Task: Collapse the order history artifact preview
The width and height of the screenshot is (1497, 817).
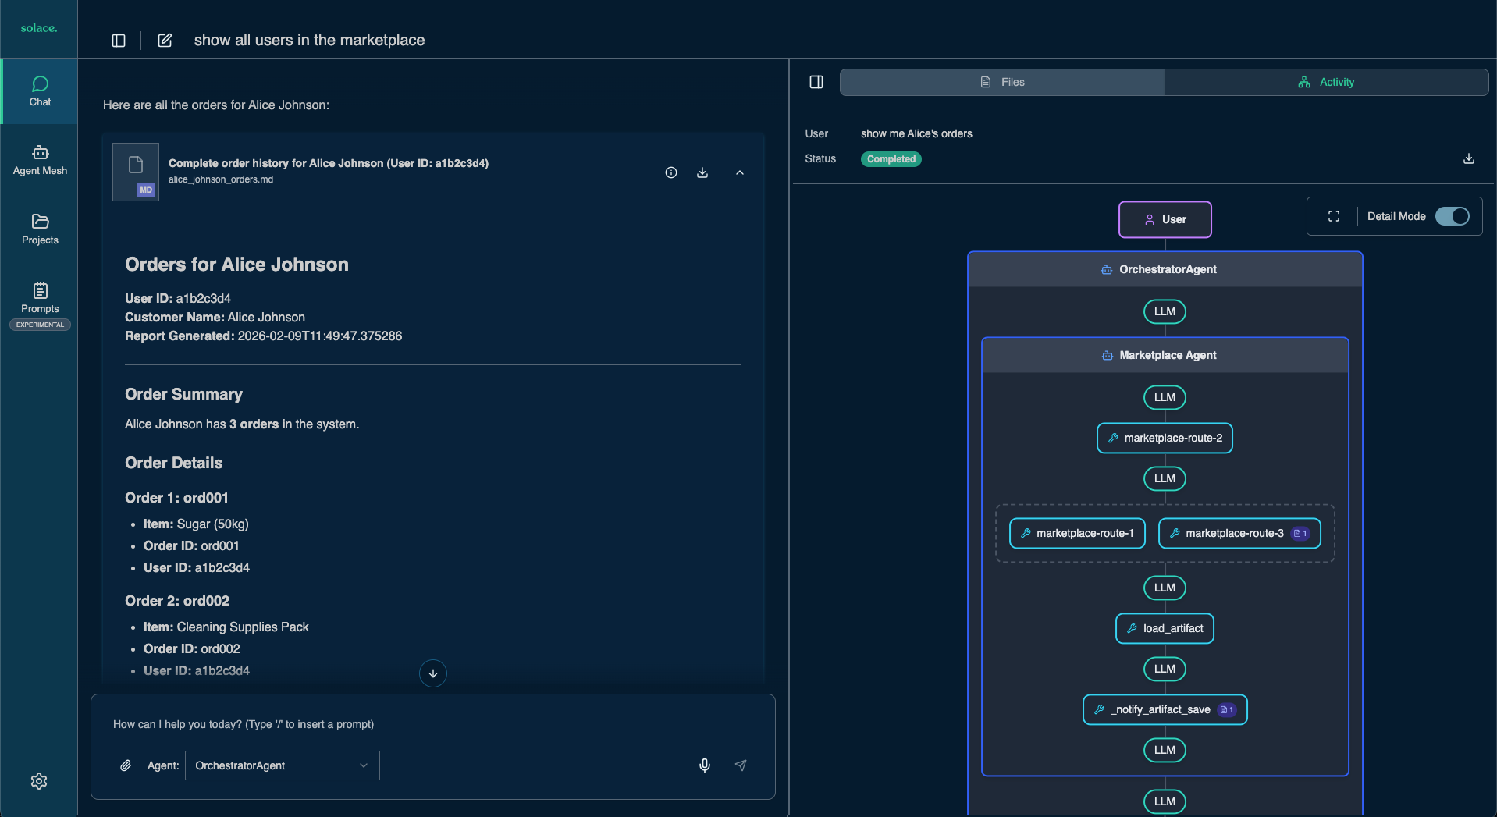Action: coord(740,172)
